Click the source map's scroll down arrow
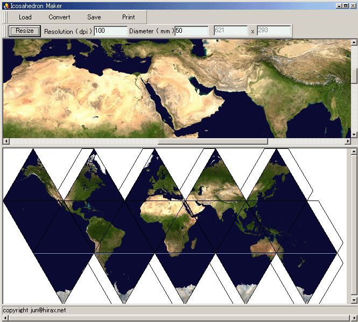 pos(354,134)
